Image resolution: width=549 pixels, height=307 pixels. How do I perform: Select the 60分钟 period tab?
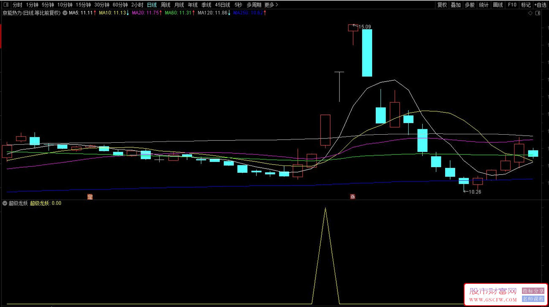pyautogui.click(x=120, y=5)
